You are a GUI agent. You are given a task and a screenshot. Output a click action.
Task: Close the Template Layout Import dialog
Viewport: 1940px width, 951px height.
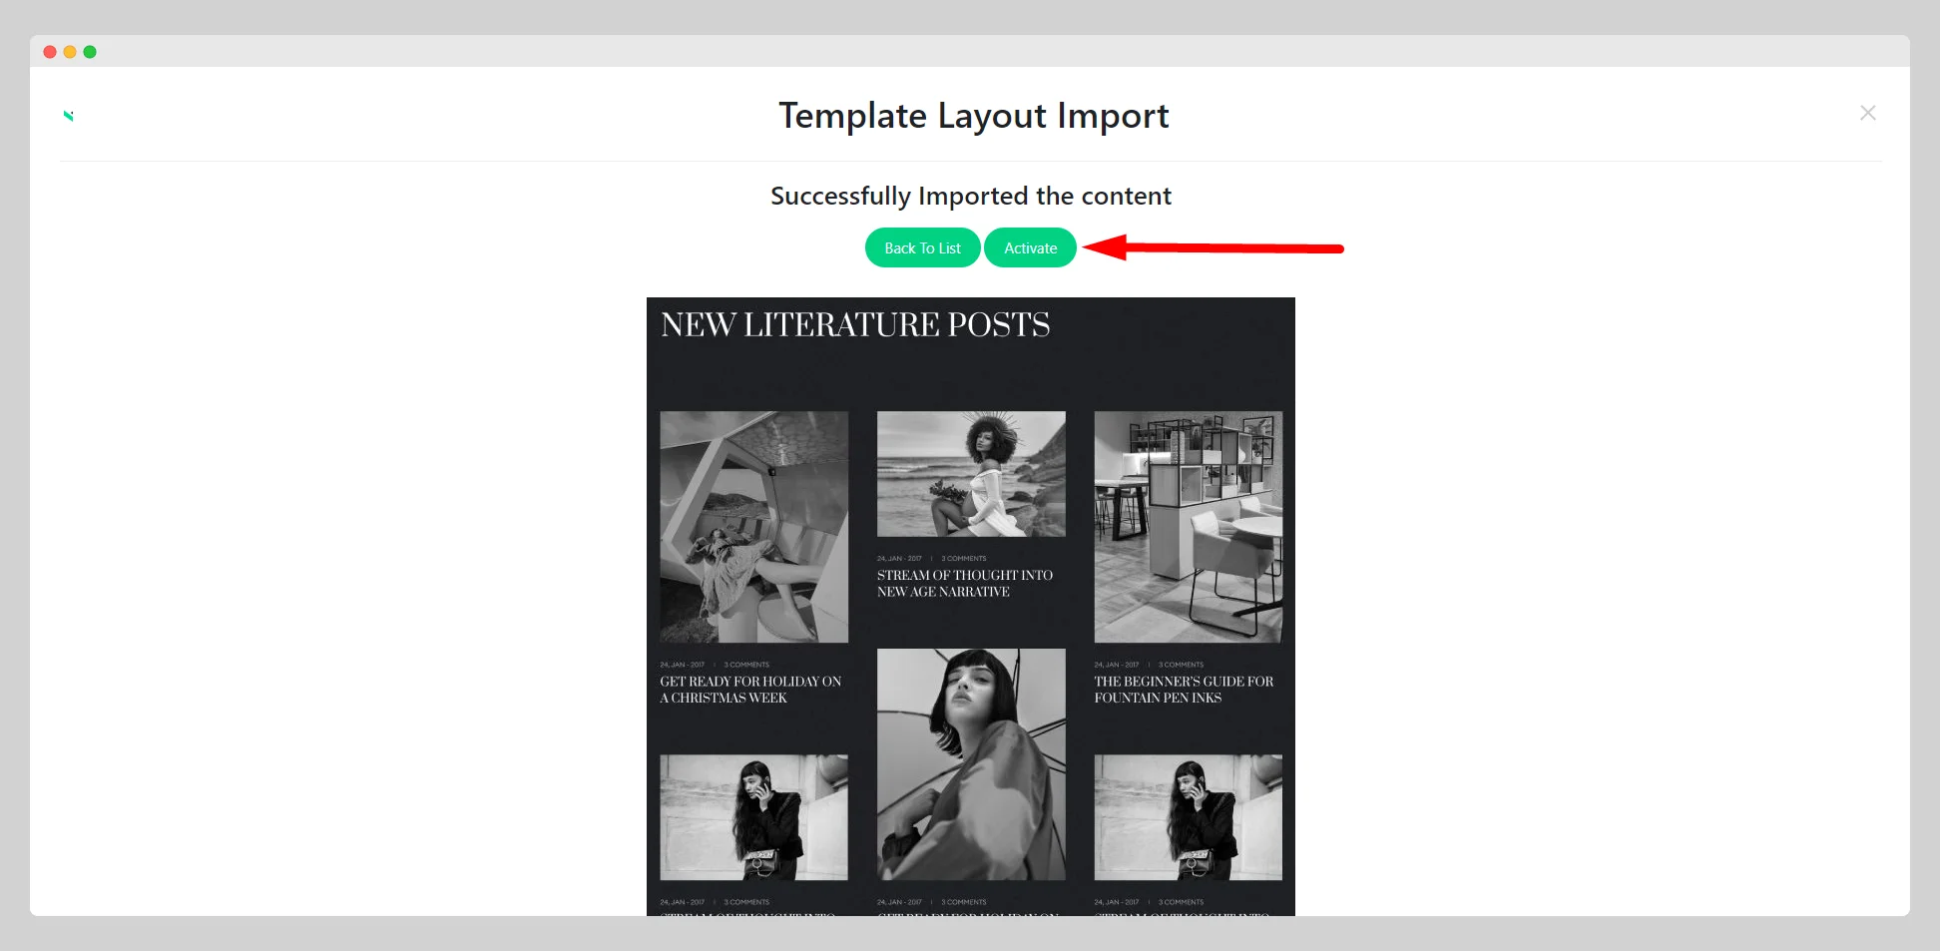point(1868,113)
